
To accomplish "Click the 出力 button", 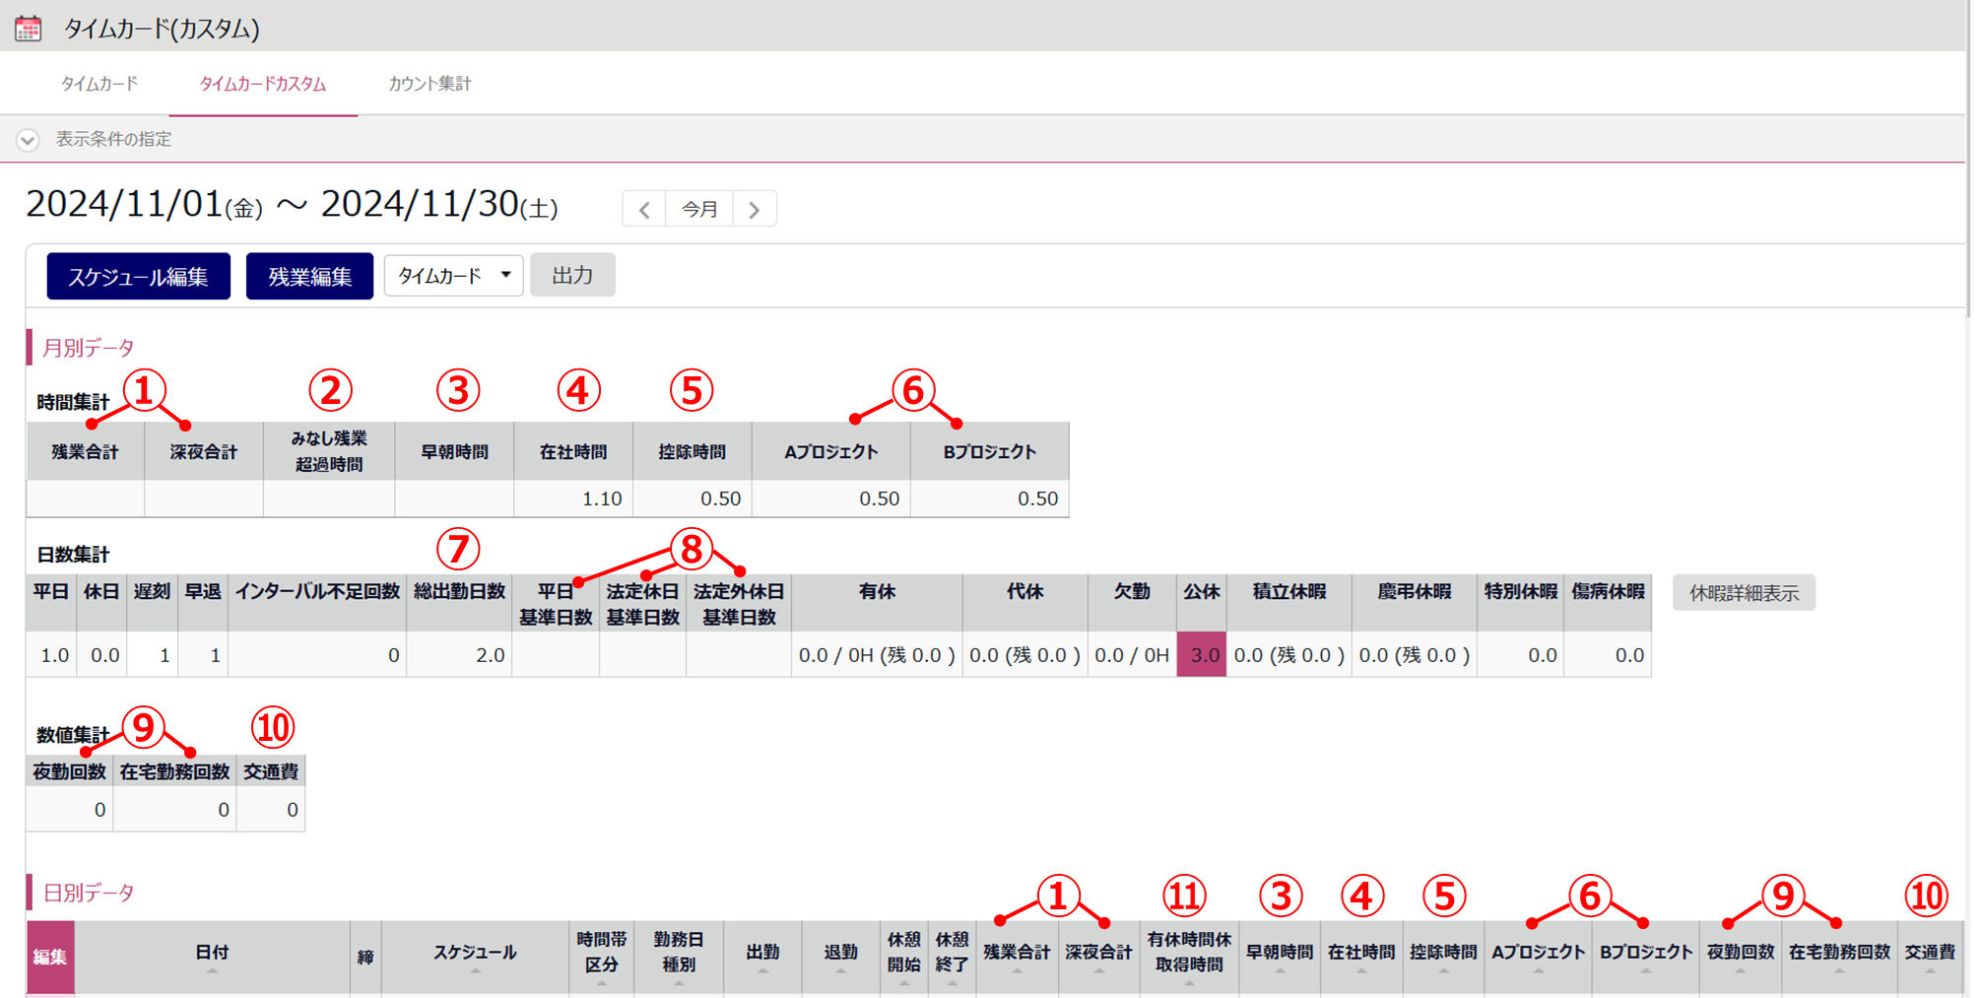I will [572, 275].
